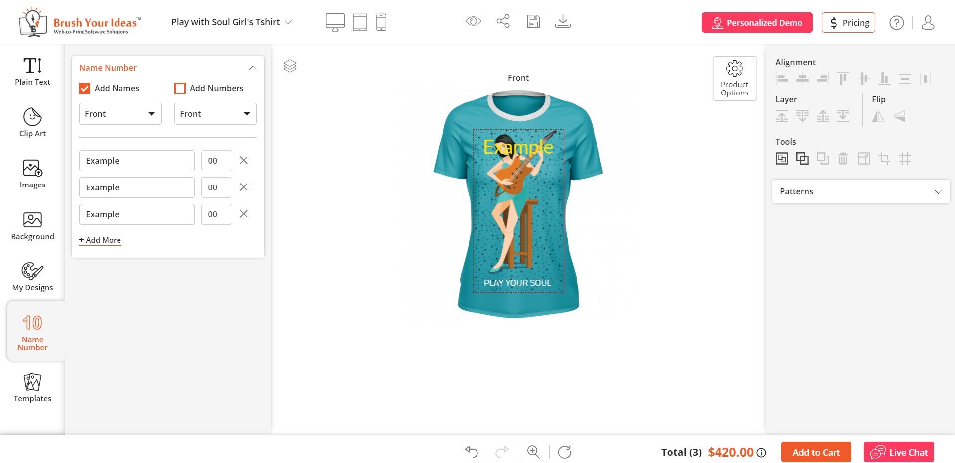Switch to the Templates tab
955x463 pixels.
coord(32,388)
